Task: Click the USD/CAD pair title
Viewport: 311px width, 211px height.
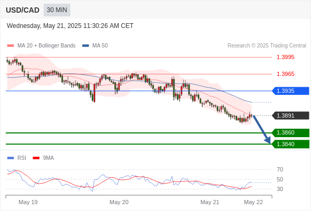Action: click(x=23, y=10)
